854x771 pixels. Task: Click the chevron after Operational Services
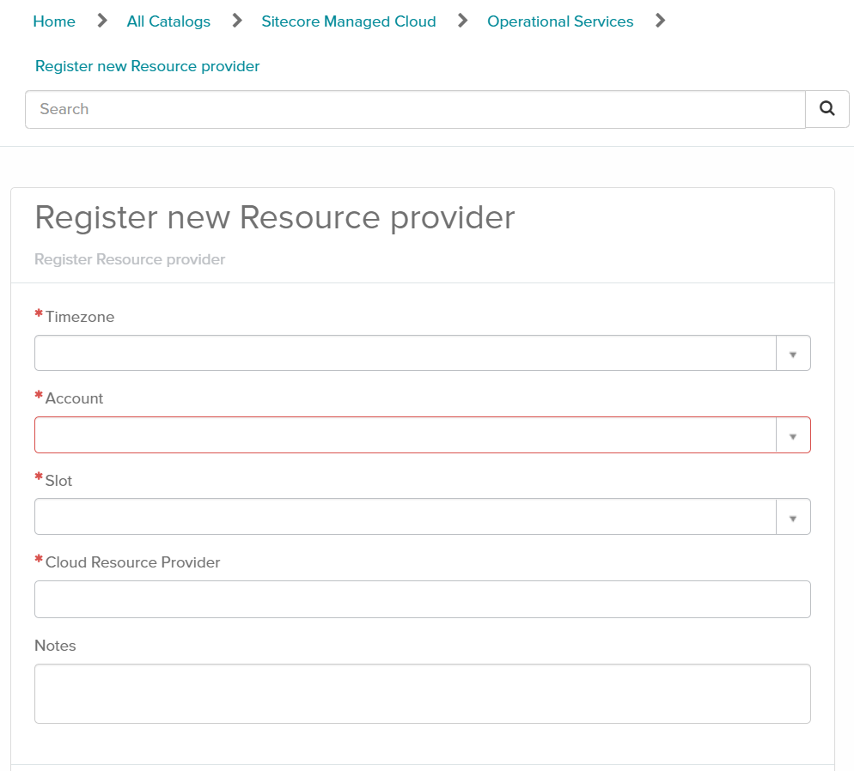(x=659, y=20)
